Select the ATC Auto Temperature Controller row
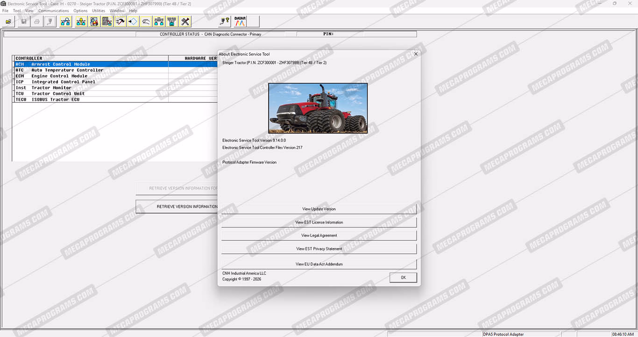 click(115, 70)
